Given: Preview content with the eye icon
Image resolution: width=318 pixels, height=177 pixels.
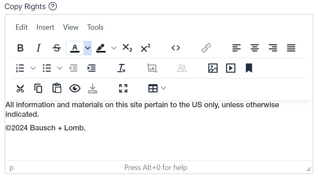Looking at the screenshot, I should [75, 88].
